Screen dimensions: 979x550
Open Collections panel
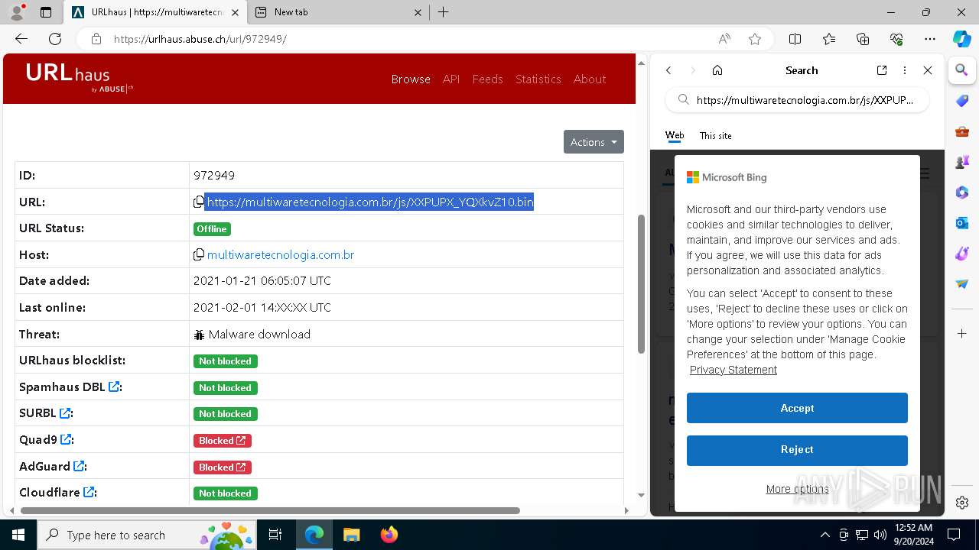(x=863, y=39)
